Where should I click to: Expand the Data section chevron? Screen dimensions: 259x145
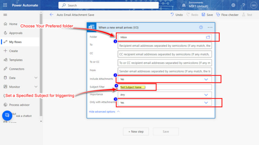[36, 78]
